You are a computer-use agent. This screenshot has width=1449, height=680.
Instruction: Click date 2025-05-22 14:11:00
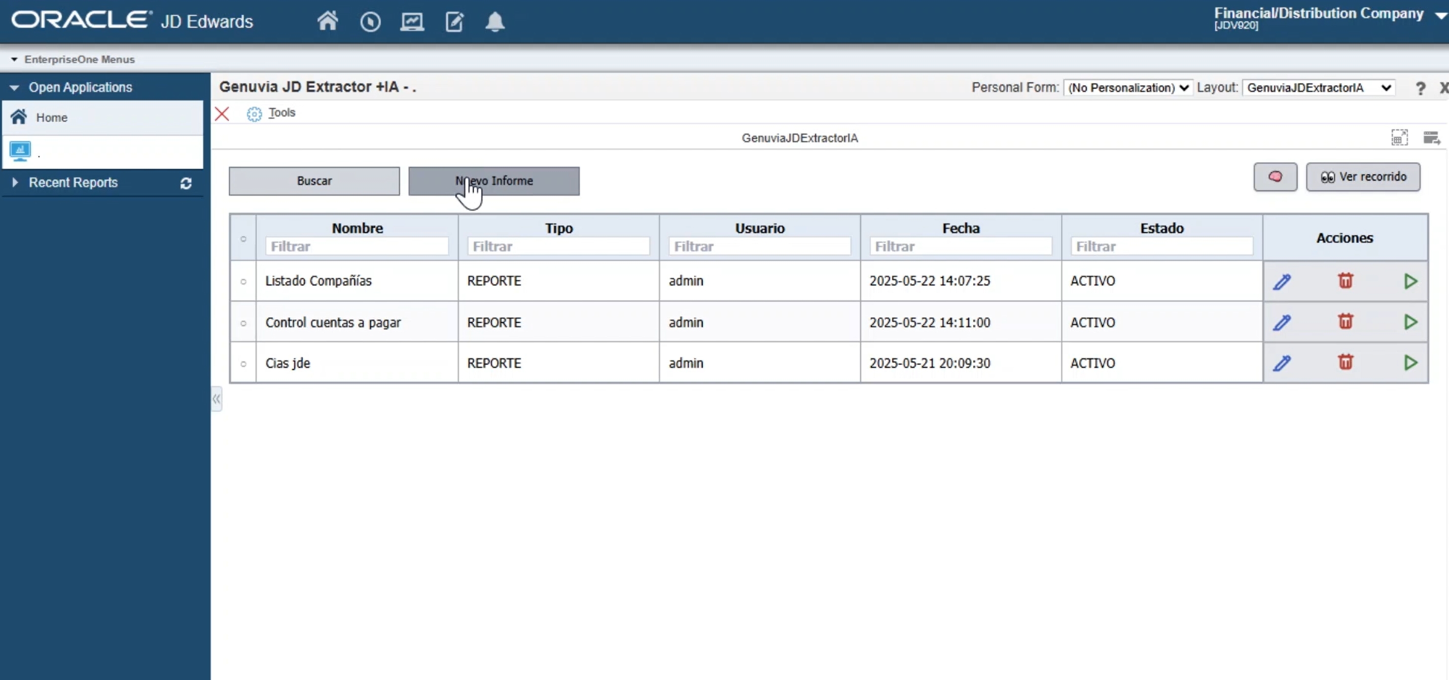(930, 323)
